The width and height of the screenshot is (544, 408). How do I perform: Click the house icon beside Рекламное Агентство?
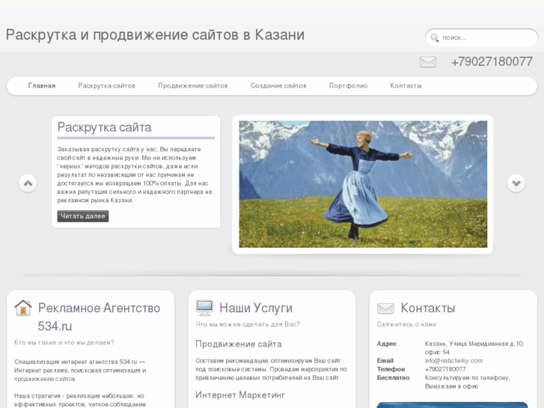(23, 308)
